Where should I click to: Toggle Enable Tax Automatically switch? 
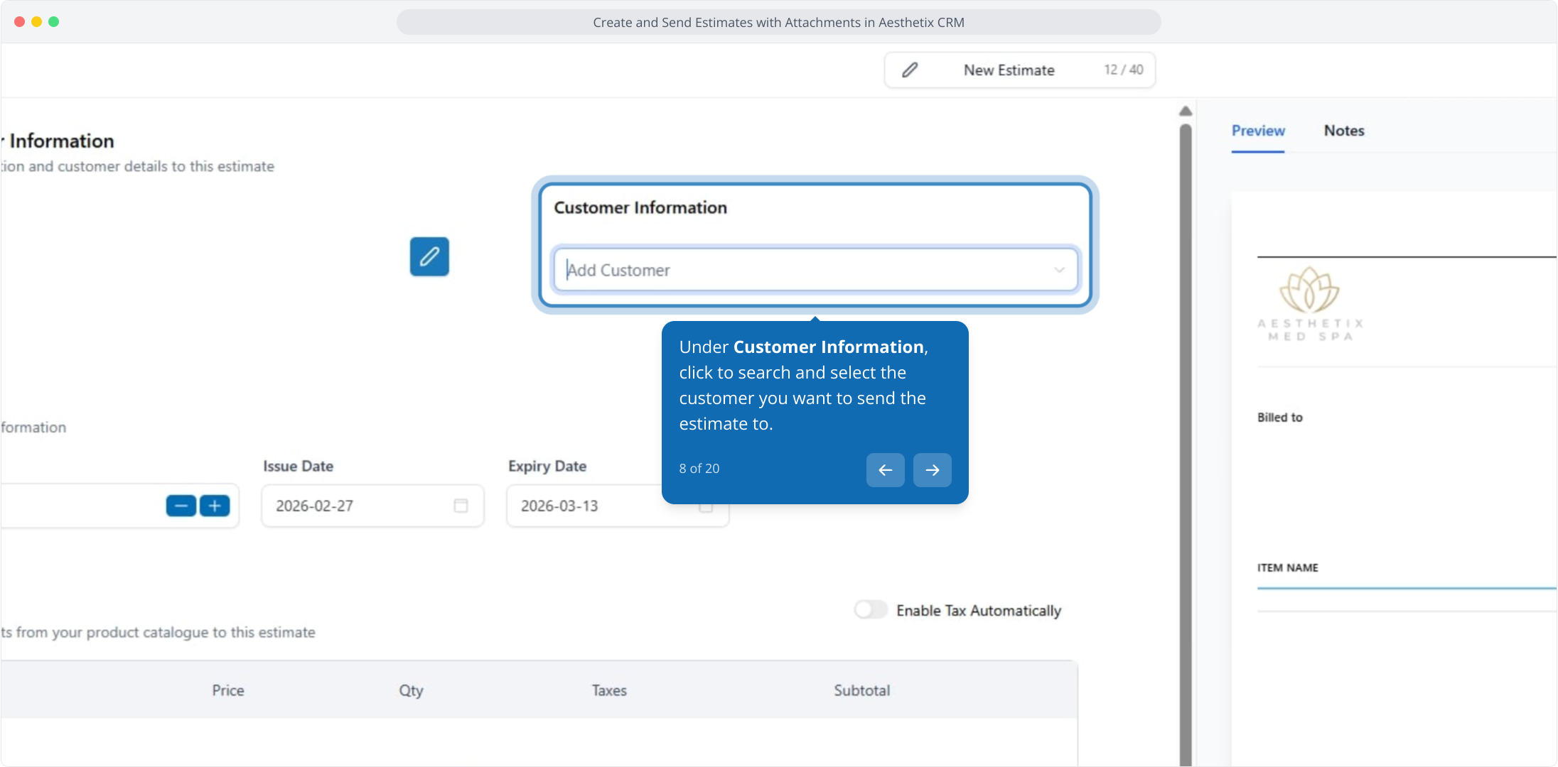871,610
